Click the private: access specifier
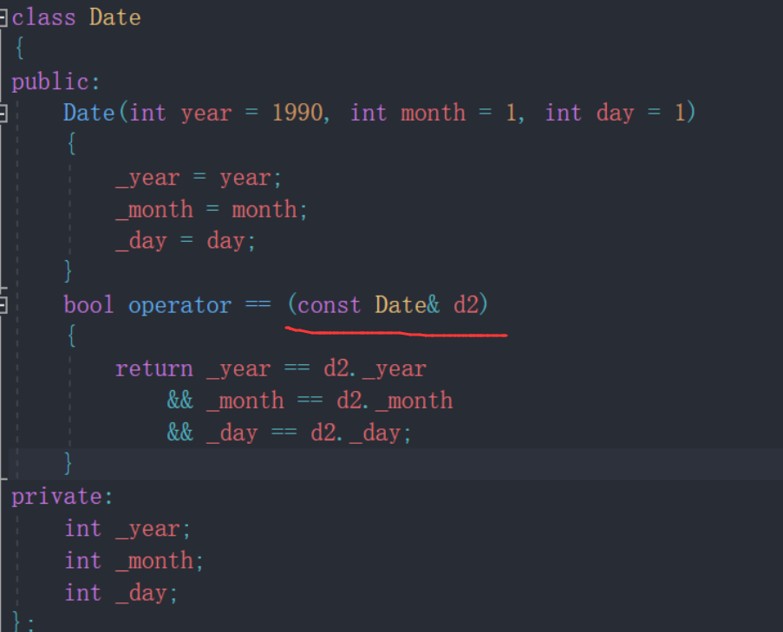 point(62,497)
